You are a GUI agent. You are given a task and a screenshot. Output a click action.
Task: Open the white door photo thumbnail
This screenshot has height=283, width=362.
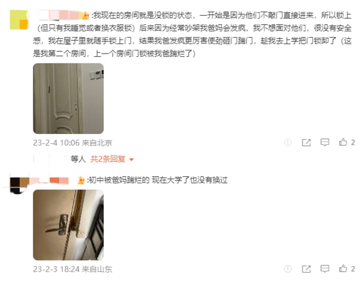68,99
